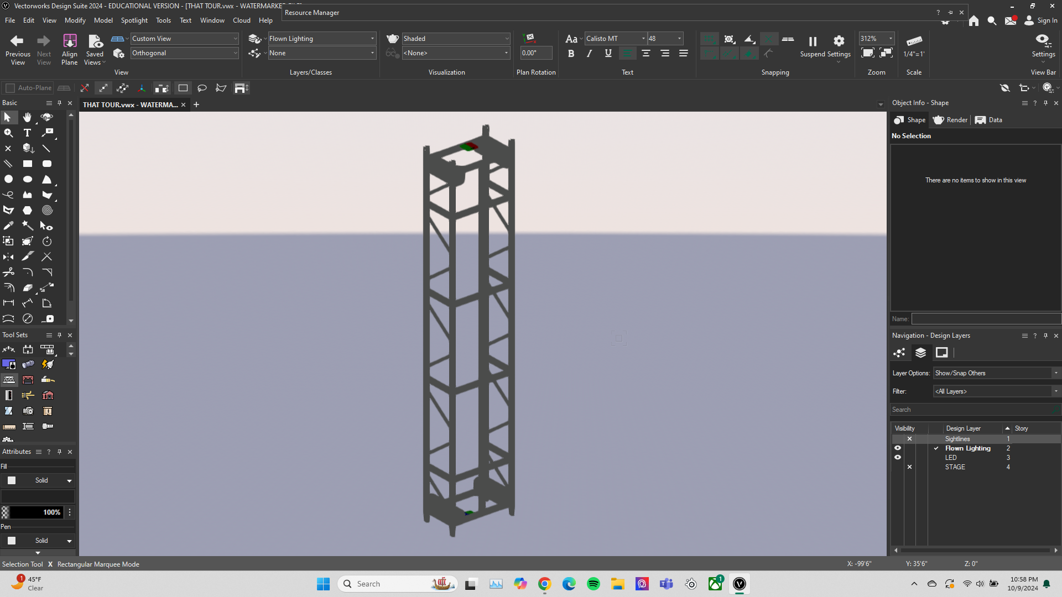This screenshot has height=597, width=1062.
Task: Open the Spotlight menu
Action: coord(134,20)
